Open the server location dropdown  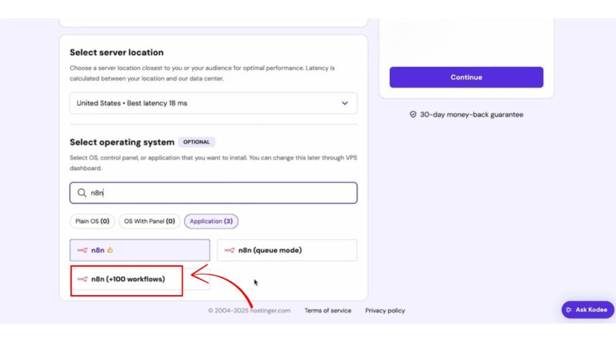213,103
